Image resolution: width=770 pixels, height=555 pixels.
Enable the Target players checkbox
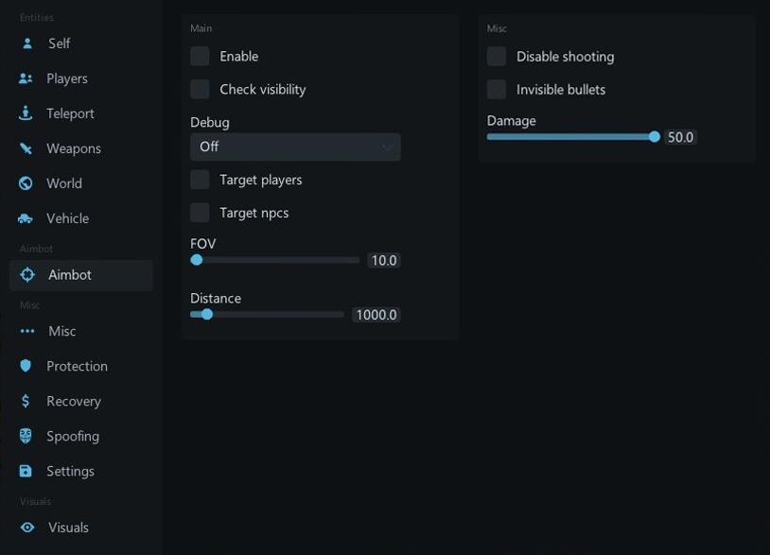[x=200, y=180]
